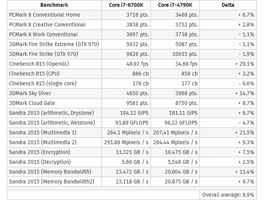Image resolution: width=264 pixels, height=200 pixels.
Task: Click the Cinebench R15 (OpenGL) row label
Action: [x=39, y=64]
